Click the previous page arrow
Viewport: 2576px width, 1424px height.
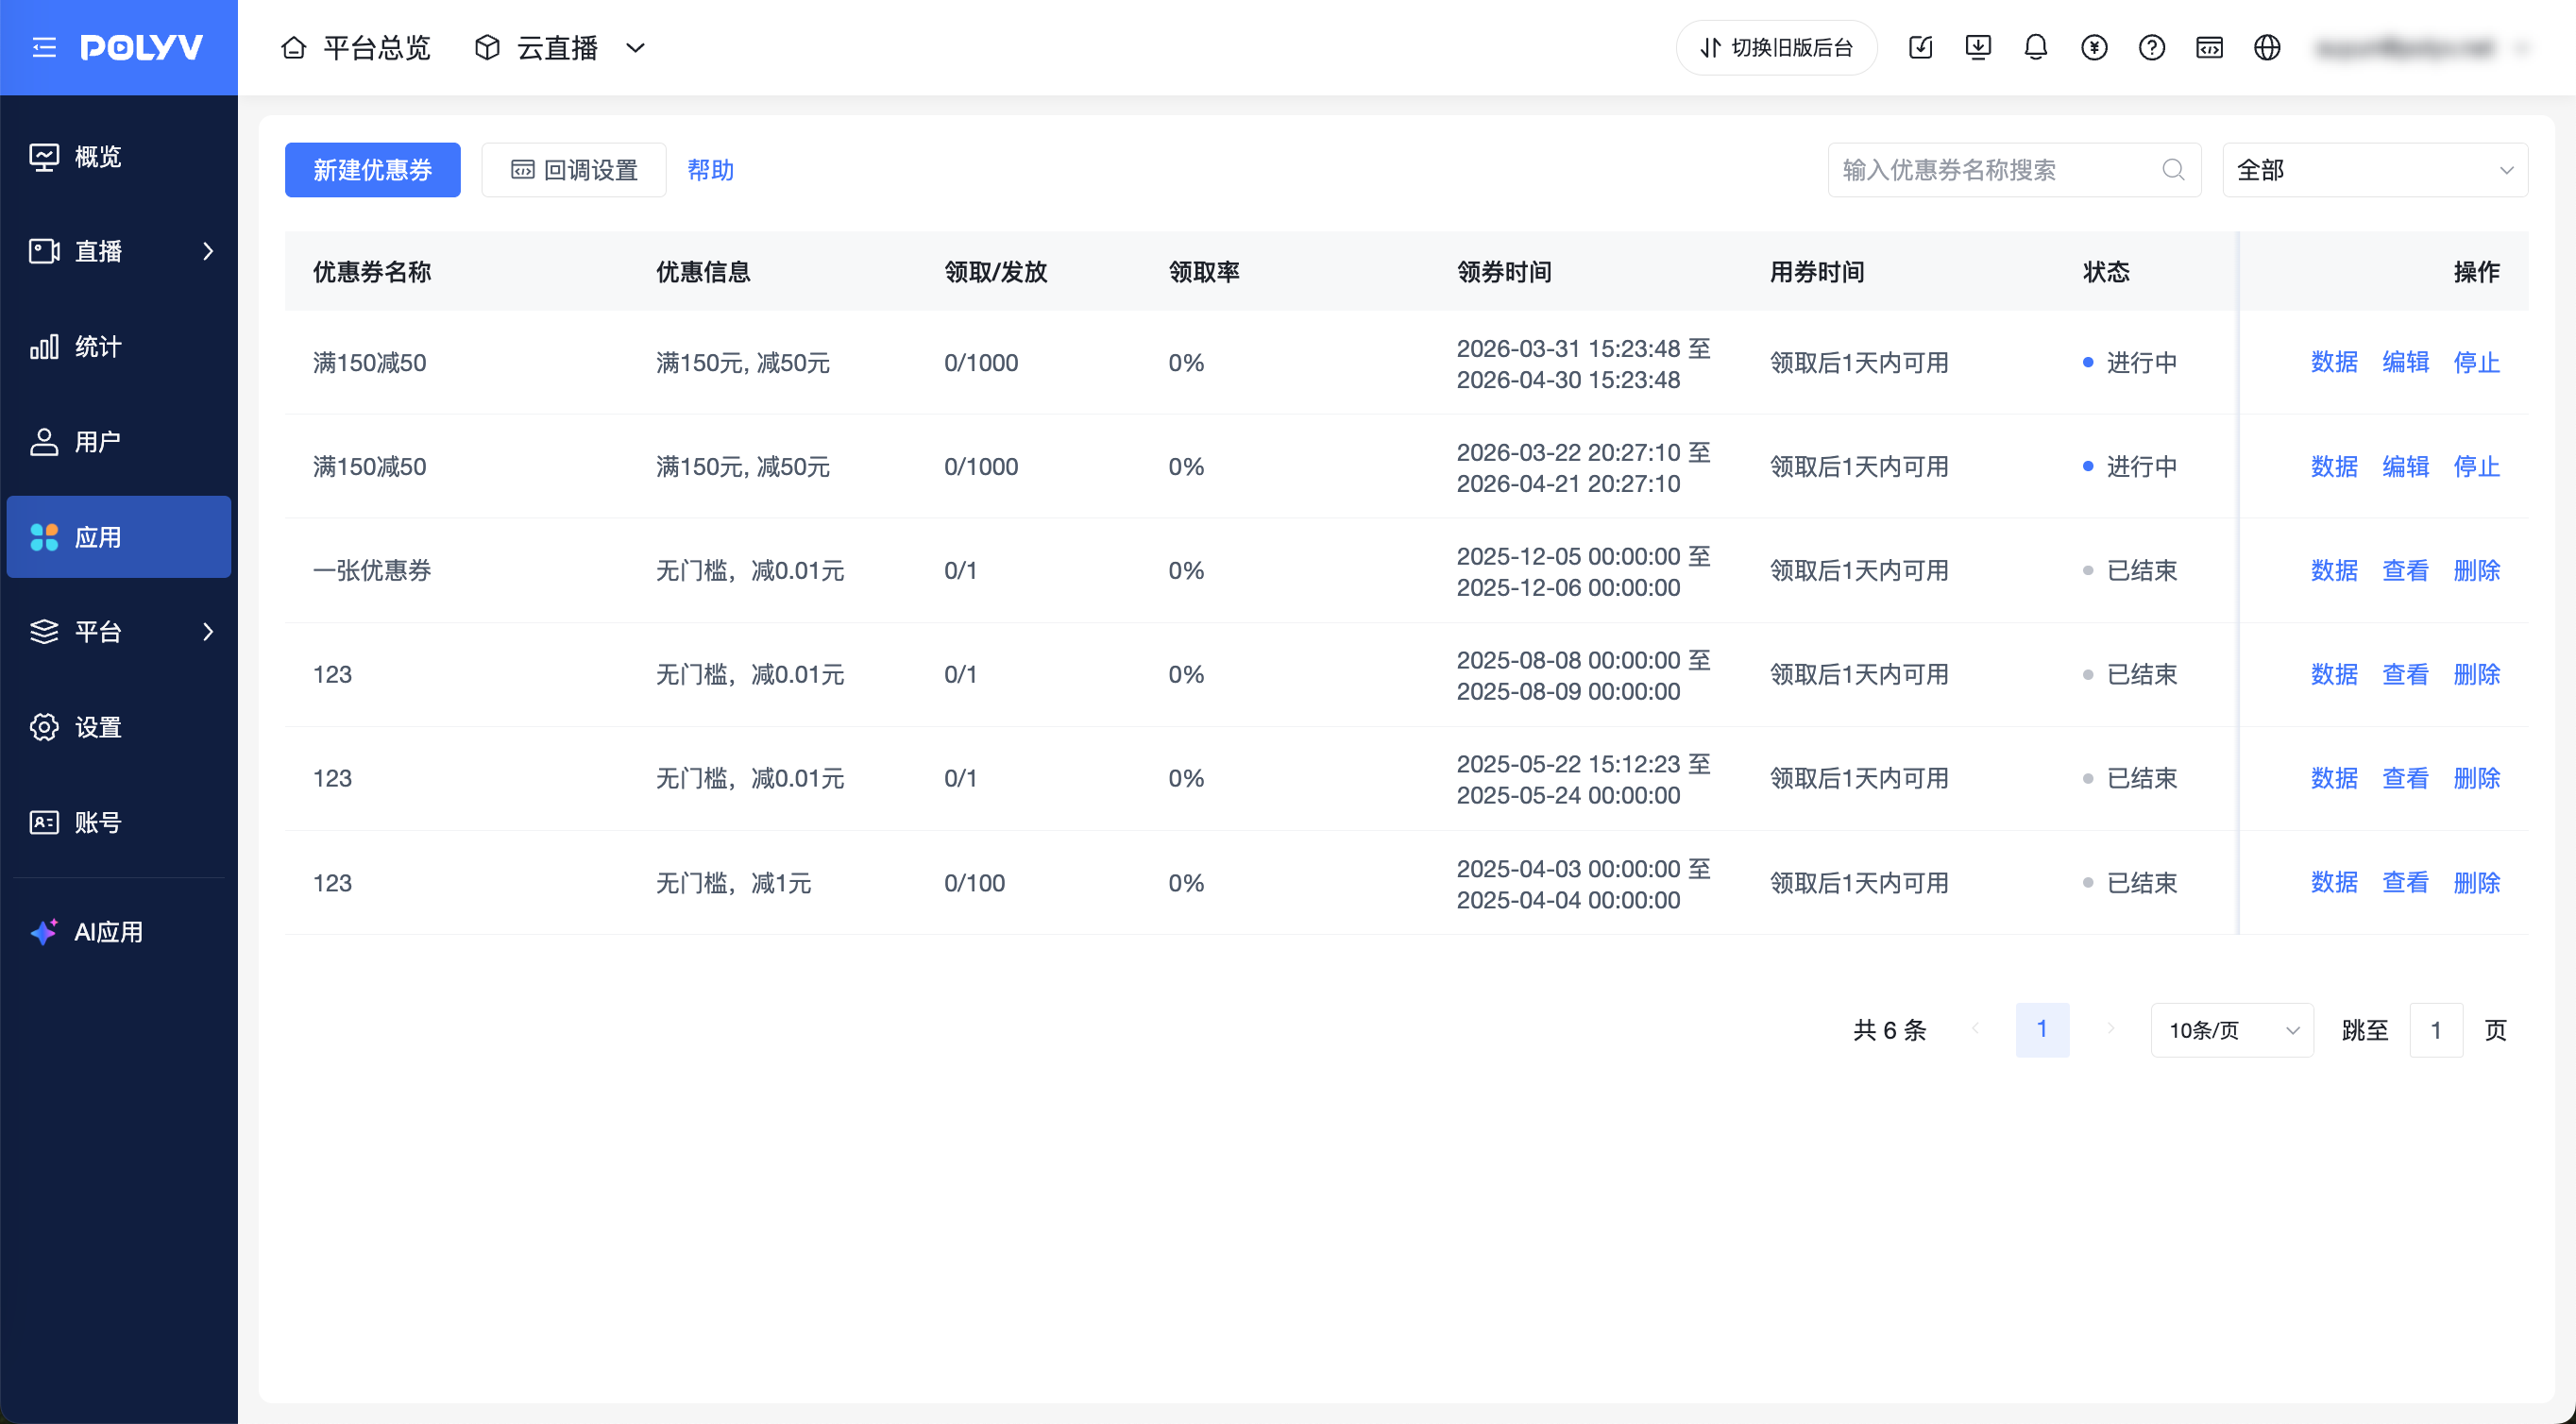pyautogui.click(x=1975, y=1030)
